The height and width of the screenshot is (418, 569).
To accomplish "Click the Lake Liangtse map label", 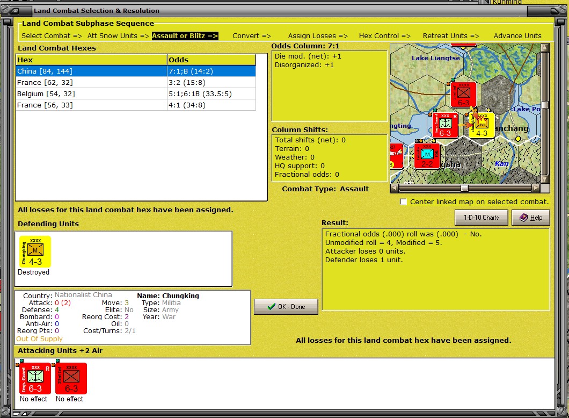I will tap(436, 58).
